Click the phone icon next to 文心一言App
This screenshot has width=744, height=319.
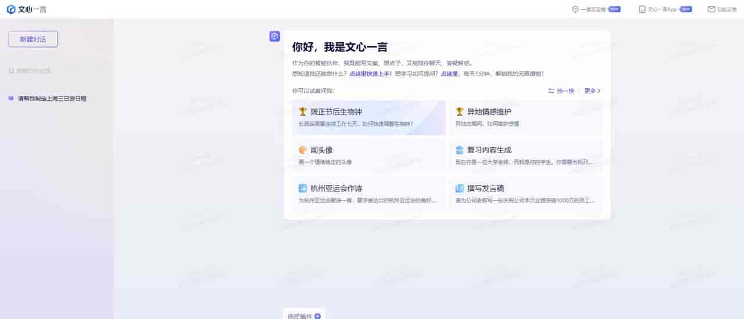coord(642,9)
